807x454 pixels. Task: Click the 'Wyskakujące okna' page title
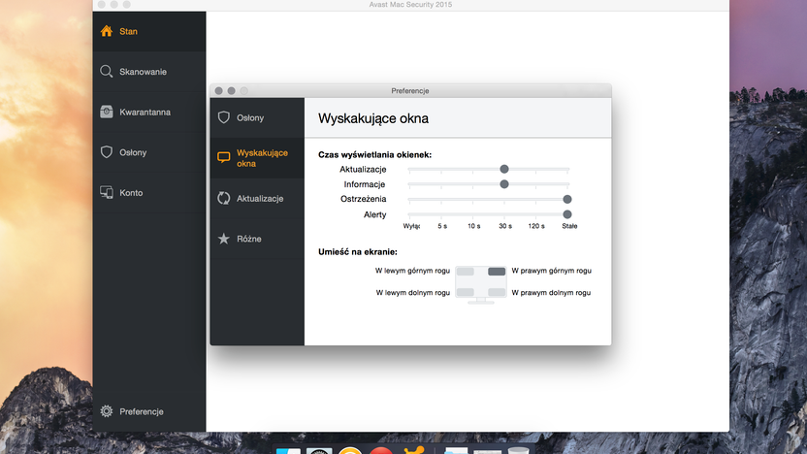click(373, 118)
